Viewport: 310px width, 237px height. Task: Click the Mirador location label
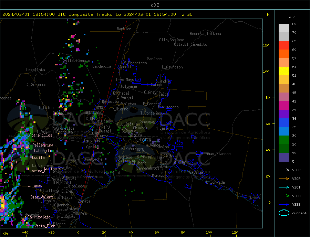pos(159,175)
